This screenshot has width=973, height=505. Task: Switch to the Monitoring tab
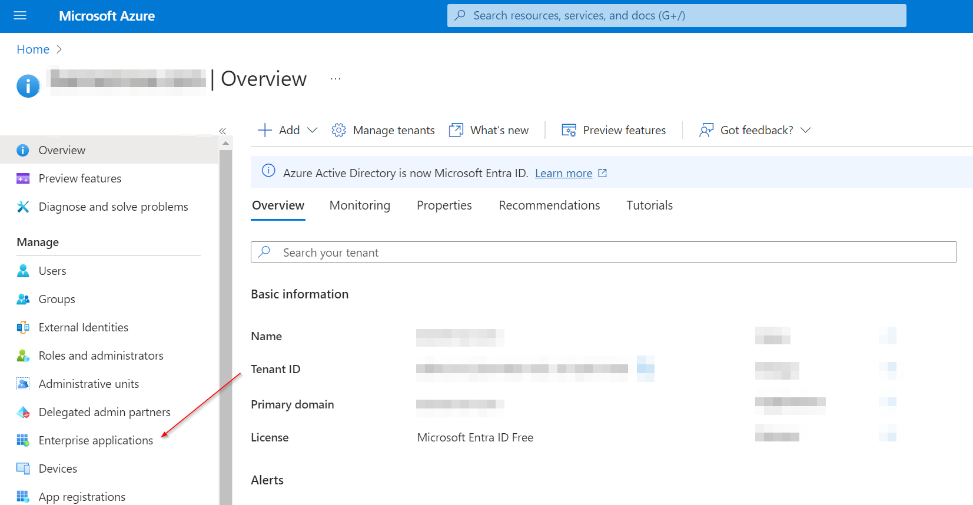pos(360,205)
